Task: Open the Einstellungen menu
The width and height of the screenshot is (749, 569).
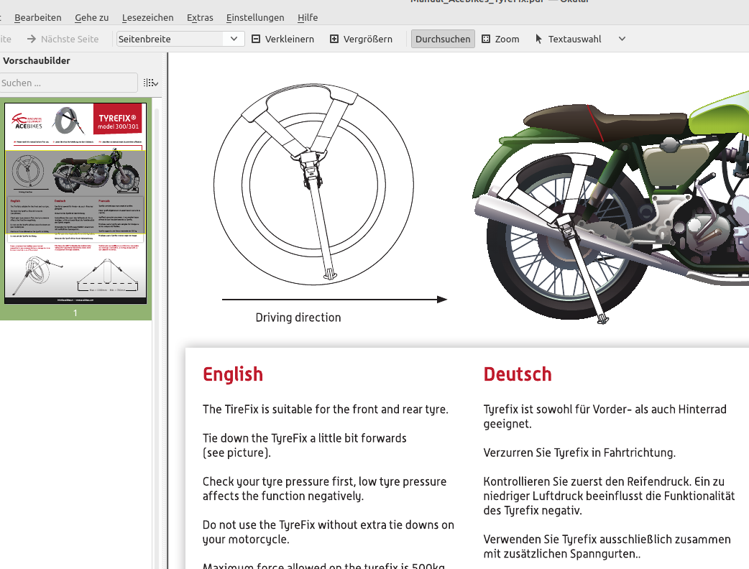Action: pos(254,17)
